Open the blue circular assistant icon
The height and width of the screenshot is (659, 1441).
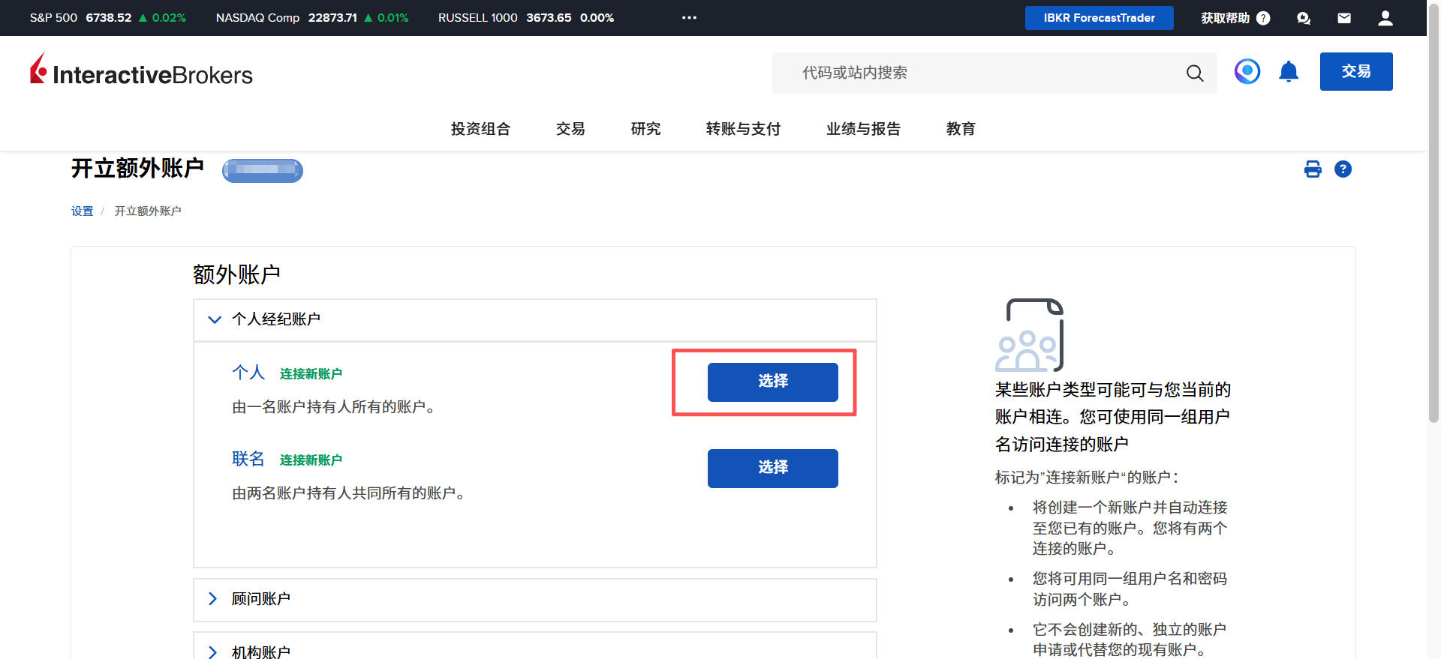click(1247, 72)
